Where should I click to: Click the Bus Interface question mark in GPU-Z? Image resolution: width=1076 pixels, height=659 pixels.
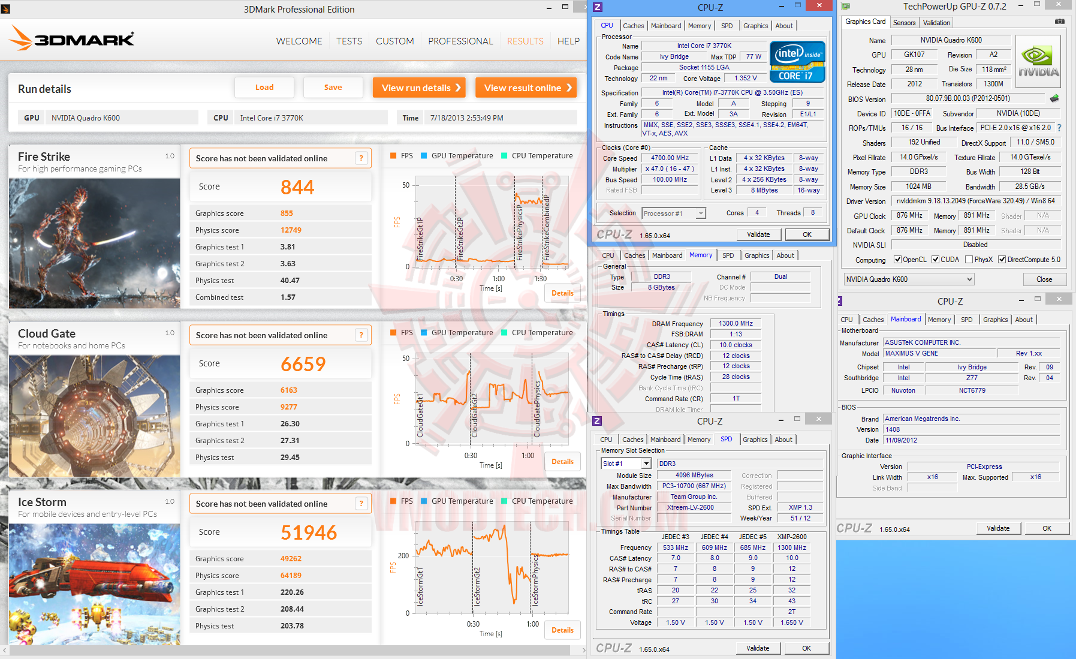[x=1059, y=128]
